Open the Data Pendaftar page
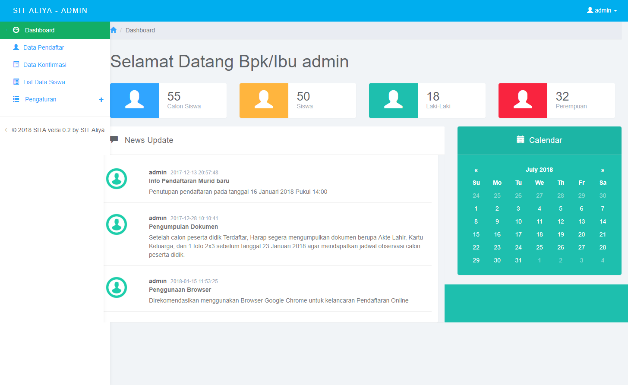Screen dimensions: 628x385 (x=42, y=47)
